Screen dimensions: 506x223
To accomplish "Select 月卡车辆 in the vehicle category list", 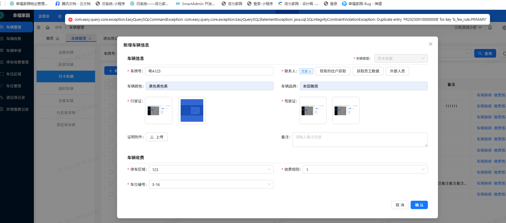I will [66, 76].
